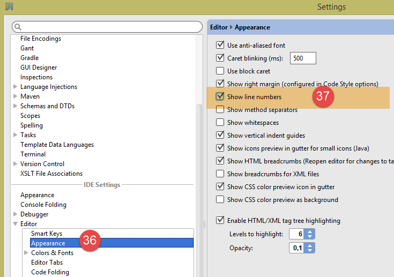Toggle the Show line numbers checkbox

point(220,97)
